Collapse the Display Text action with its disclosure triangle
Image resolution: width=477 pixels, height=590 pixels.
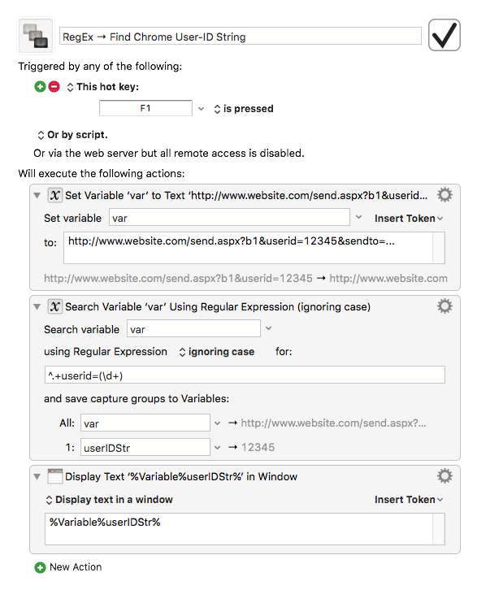(x=37, y=477)
